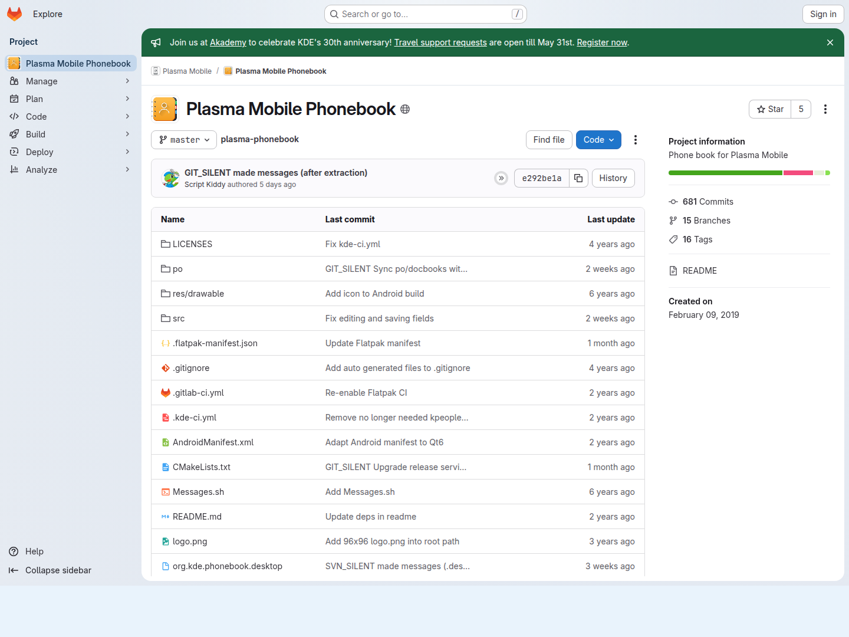Focus the Search or go to field
This screenshot has height=637, width=849.
pyautogui.click(x=426, y=14)
